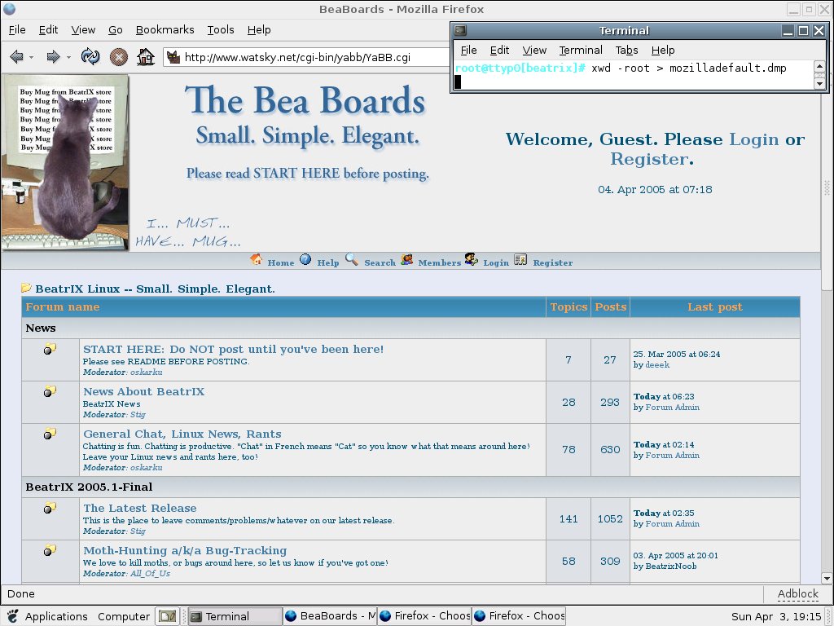
Task: Open moderator All_Of_Us link
Action: click(x=151, y=574)
